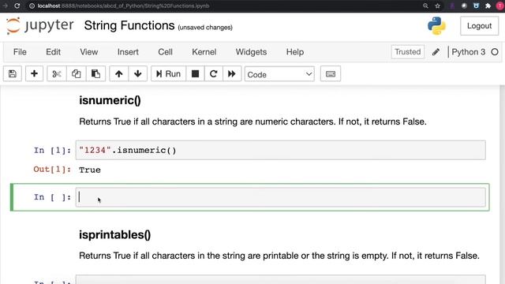The height and width of the screenshot is (284, 505).
Task: Open the Cell menu
Action: [165, 52]
